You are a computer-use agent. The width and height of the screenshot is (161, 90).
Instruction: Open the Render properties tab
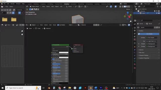pos(135,28)
